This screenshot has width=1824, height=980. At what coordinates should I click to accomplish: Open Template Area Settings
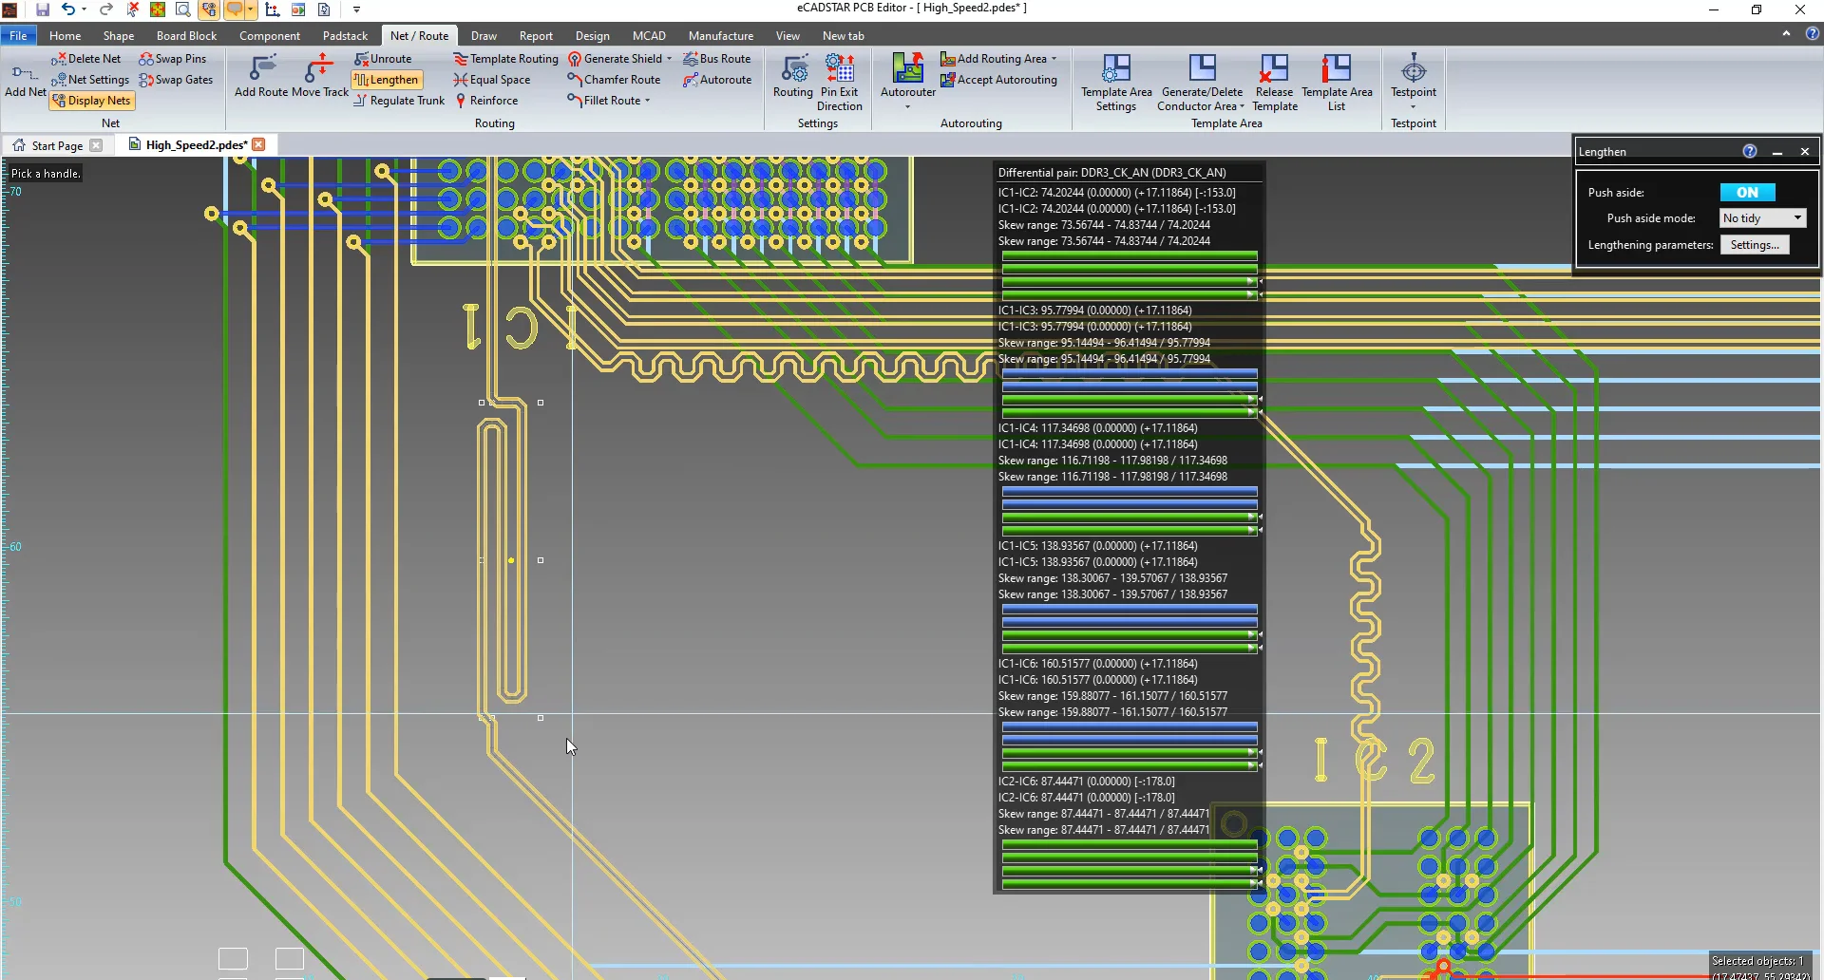tap(1116, 83)
